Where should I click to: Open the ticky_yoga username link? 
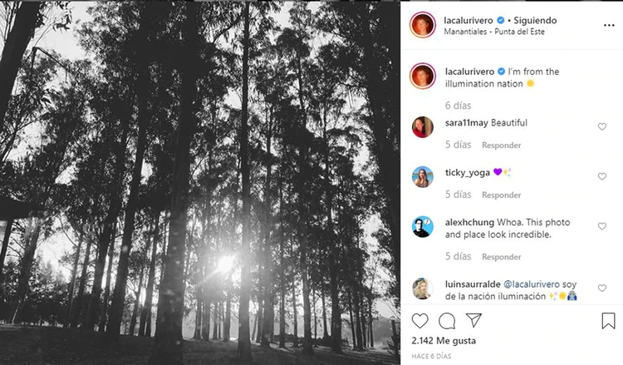pyautogui.click(x=467, y=173)
